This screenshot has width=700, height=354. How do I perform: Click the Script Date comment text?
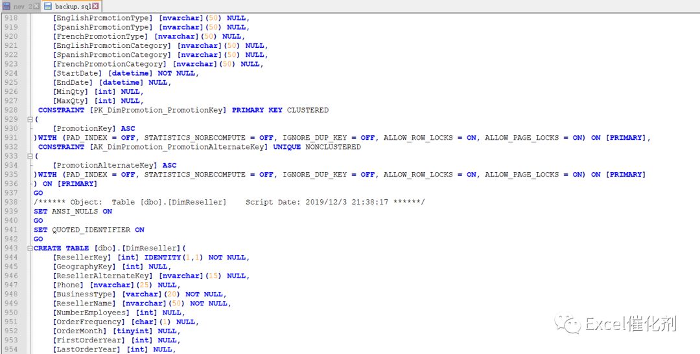coord(317,202)
